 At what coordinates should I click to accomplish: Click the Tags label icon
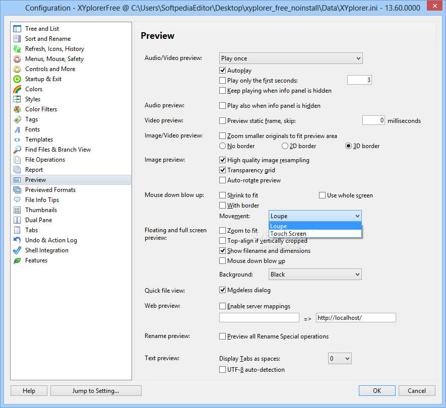click(x=17, y=119)
